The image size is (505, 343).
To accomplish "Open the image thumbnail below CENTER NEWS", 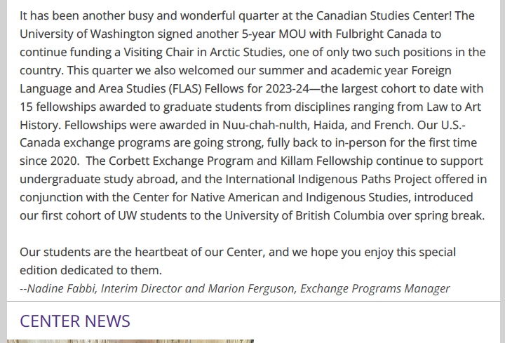I will tap(130, 341).
